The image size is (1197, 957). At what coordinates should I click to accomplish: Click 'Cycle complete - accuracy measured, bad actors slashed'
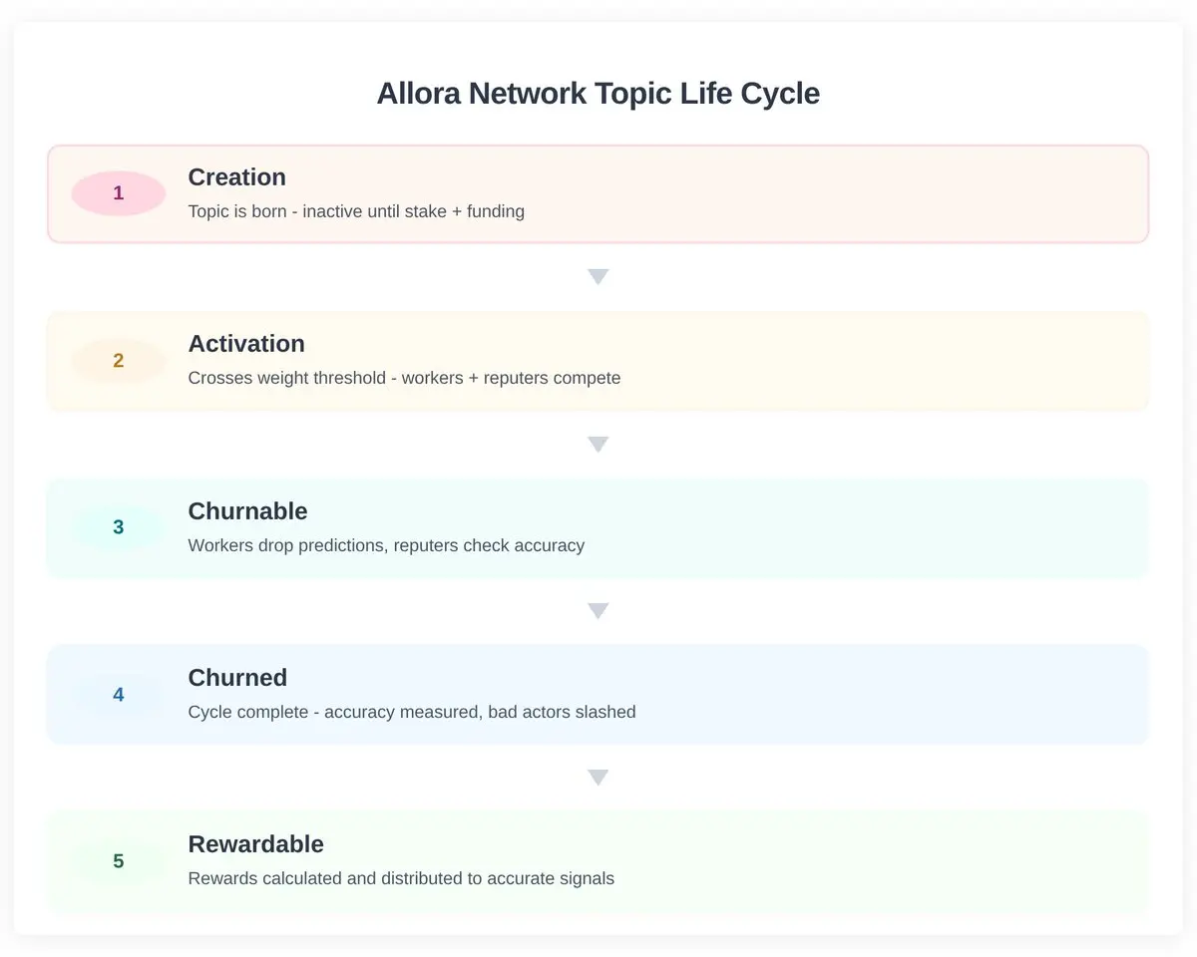click(412, 712)
